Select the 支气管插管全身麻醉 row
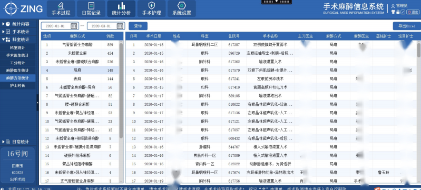The height and width of the screenshot is (190, 421). 80,181
